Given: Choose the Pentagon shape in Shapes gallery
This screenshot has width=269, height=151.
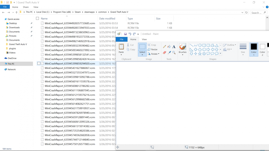Looking at the screenshot, I should point(200,49).
